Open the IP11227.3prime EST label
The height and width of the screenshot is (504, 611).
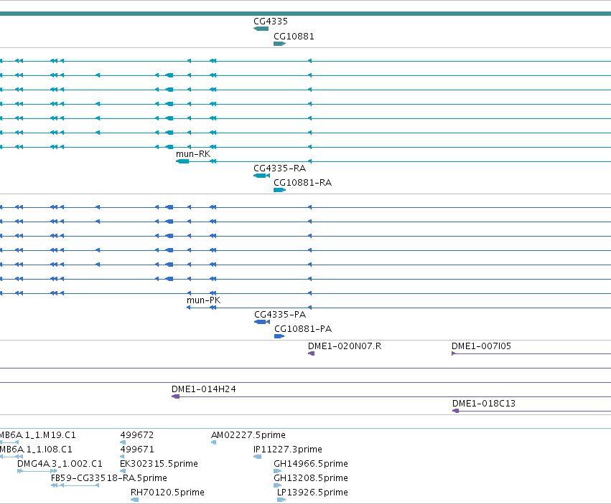pos(288,450)
